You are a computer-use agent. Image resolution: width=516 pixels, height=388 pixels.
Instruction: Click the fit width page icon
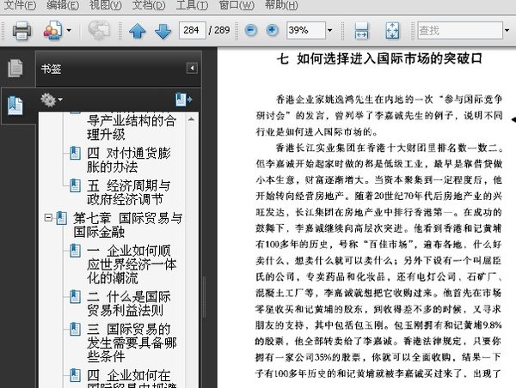click(x=361, y=31)
